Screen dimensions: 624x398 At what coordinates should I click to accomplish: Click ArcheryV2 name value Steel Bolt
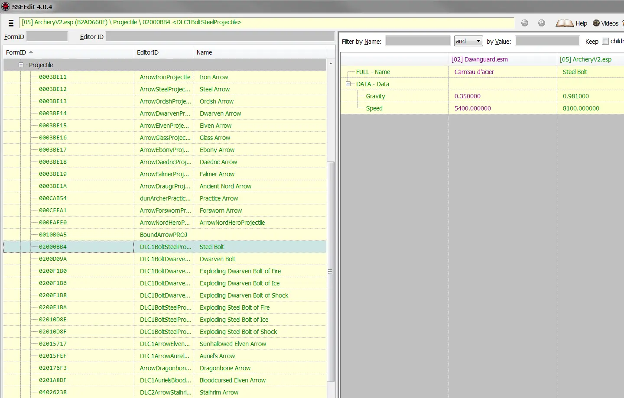click(575, 72)
